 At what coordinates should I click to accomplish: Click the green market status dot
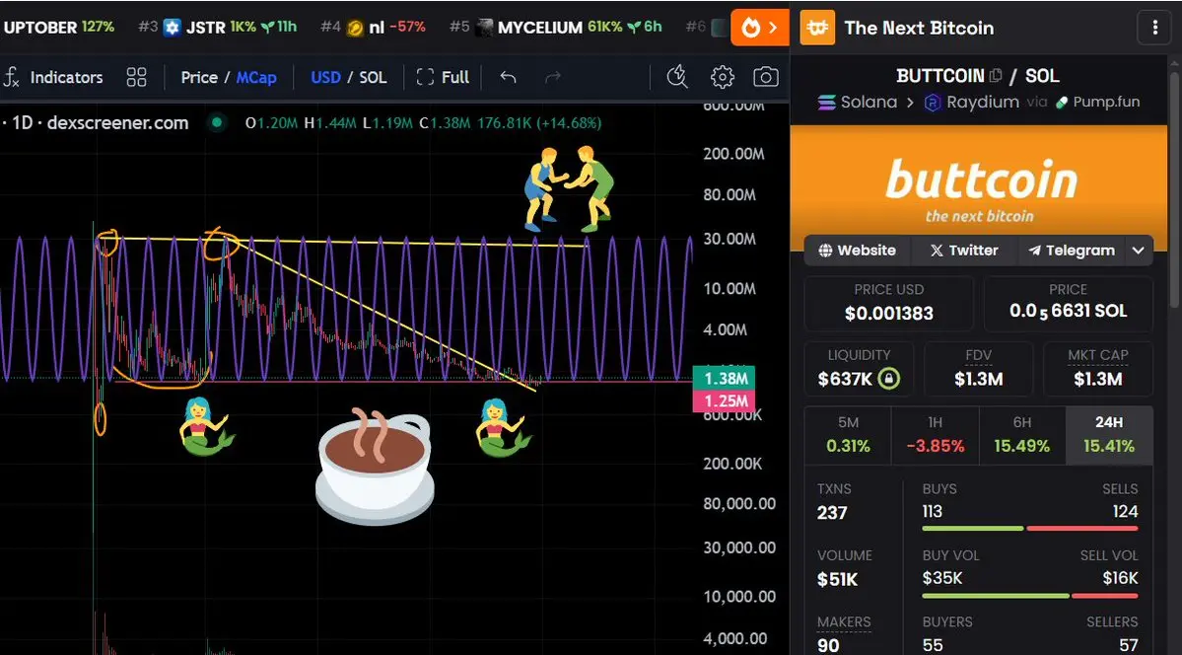(217, 123)
